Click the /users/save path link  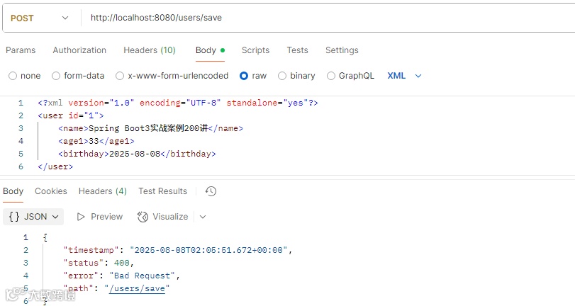tap(137, 288)
